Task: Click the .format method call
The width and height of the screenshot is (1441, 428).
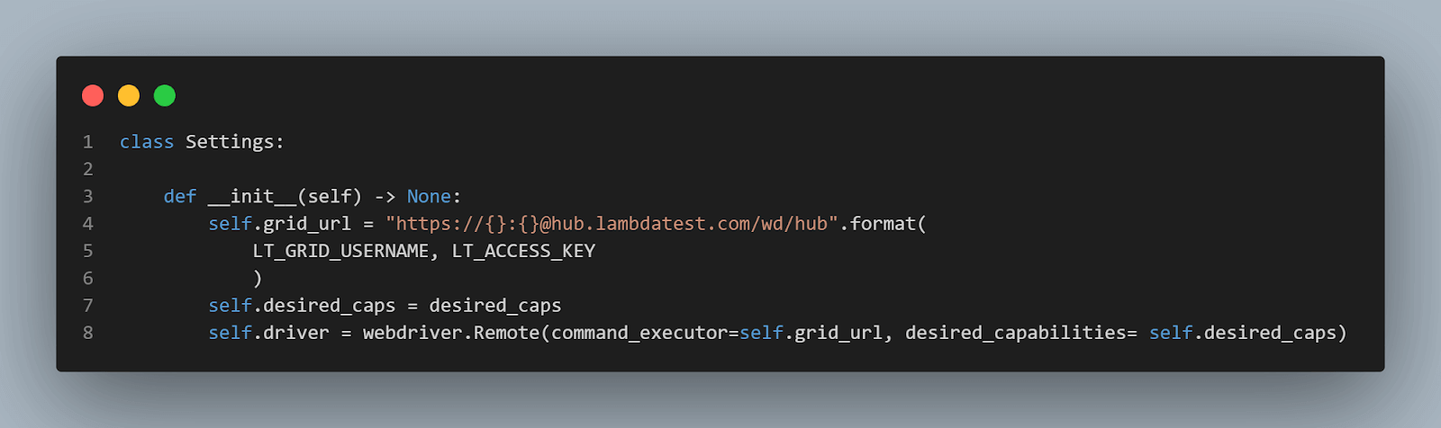Action: click(x=883, y=224)
